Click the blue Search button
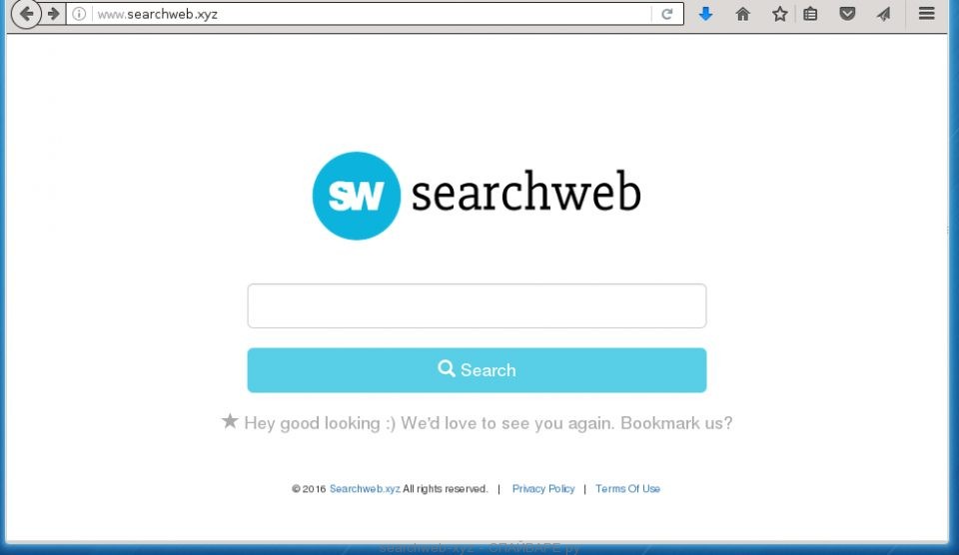The width and height of the screenshot is (959, 555). [x=477, y=369]
